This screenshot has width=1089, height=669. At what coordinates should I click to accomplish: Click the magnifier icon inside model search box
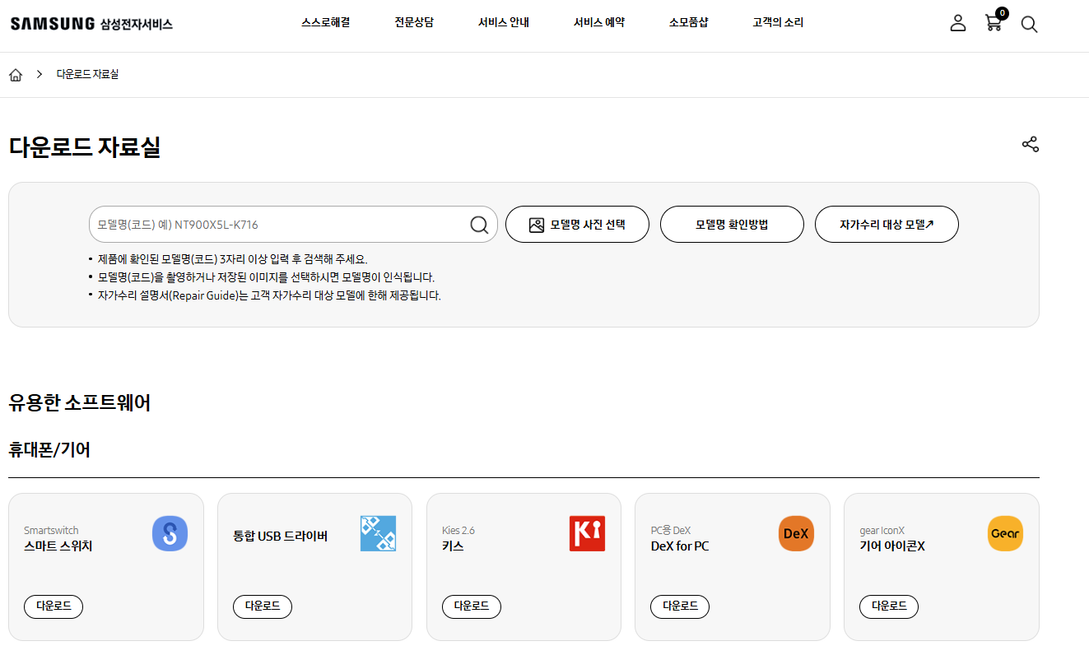coord(479,225)
